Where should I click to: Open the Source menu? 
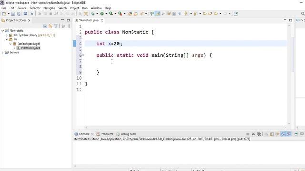tap(22, 8)
